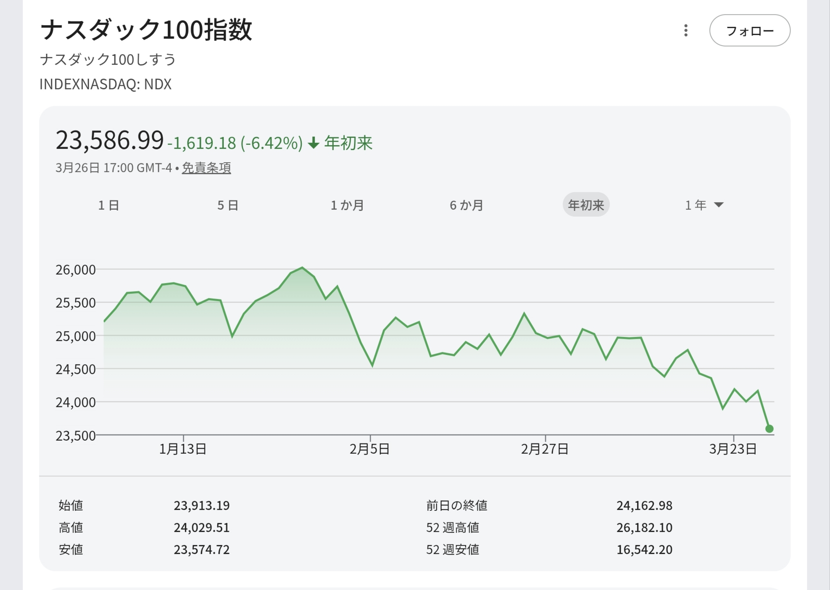Switch chart to 1か月 range

tap(347, 205)
